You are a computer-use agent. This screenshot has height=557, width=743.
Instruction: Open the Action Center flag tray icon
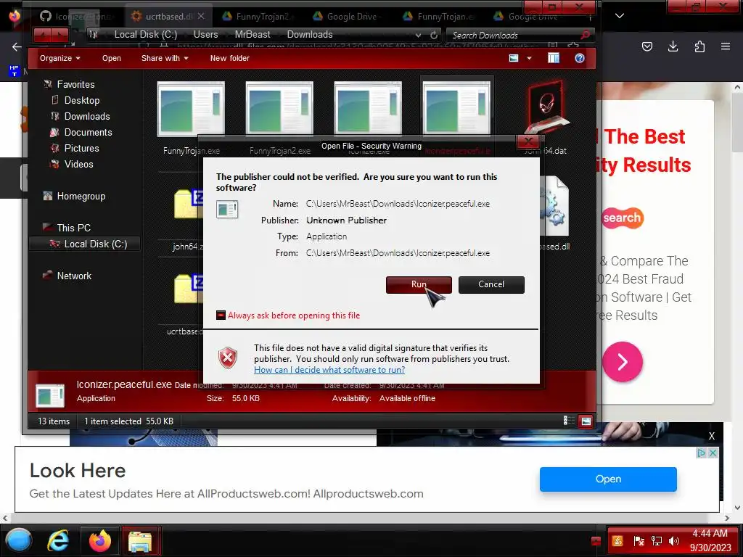click(x=639, y=541)
